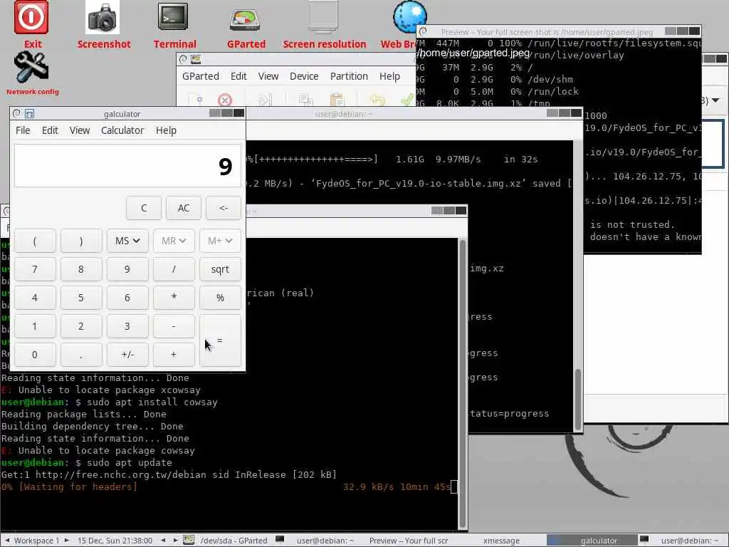Launch the GParted desktop icon

(245, 19)
